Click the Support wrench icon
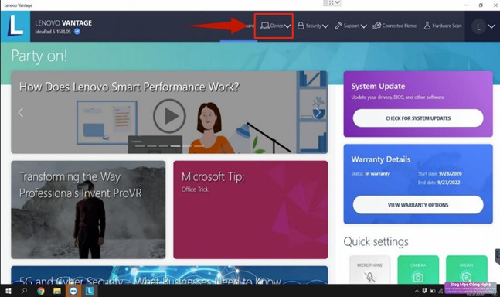 (x=338, y=26)
